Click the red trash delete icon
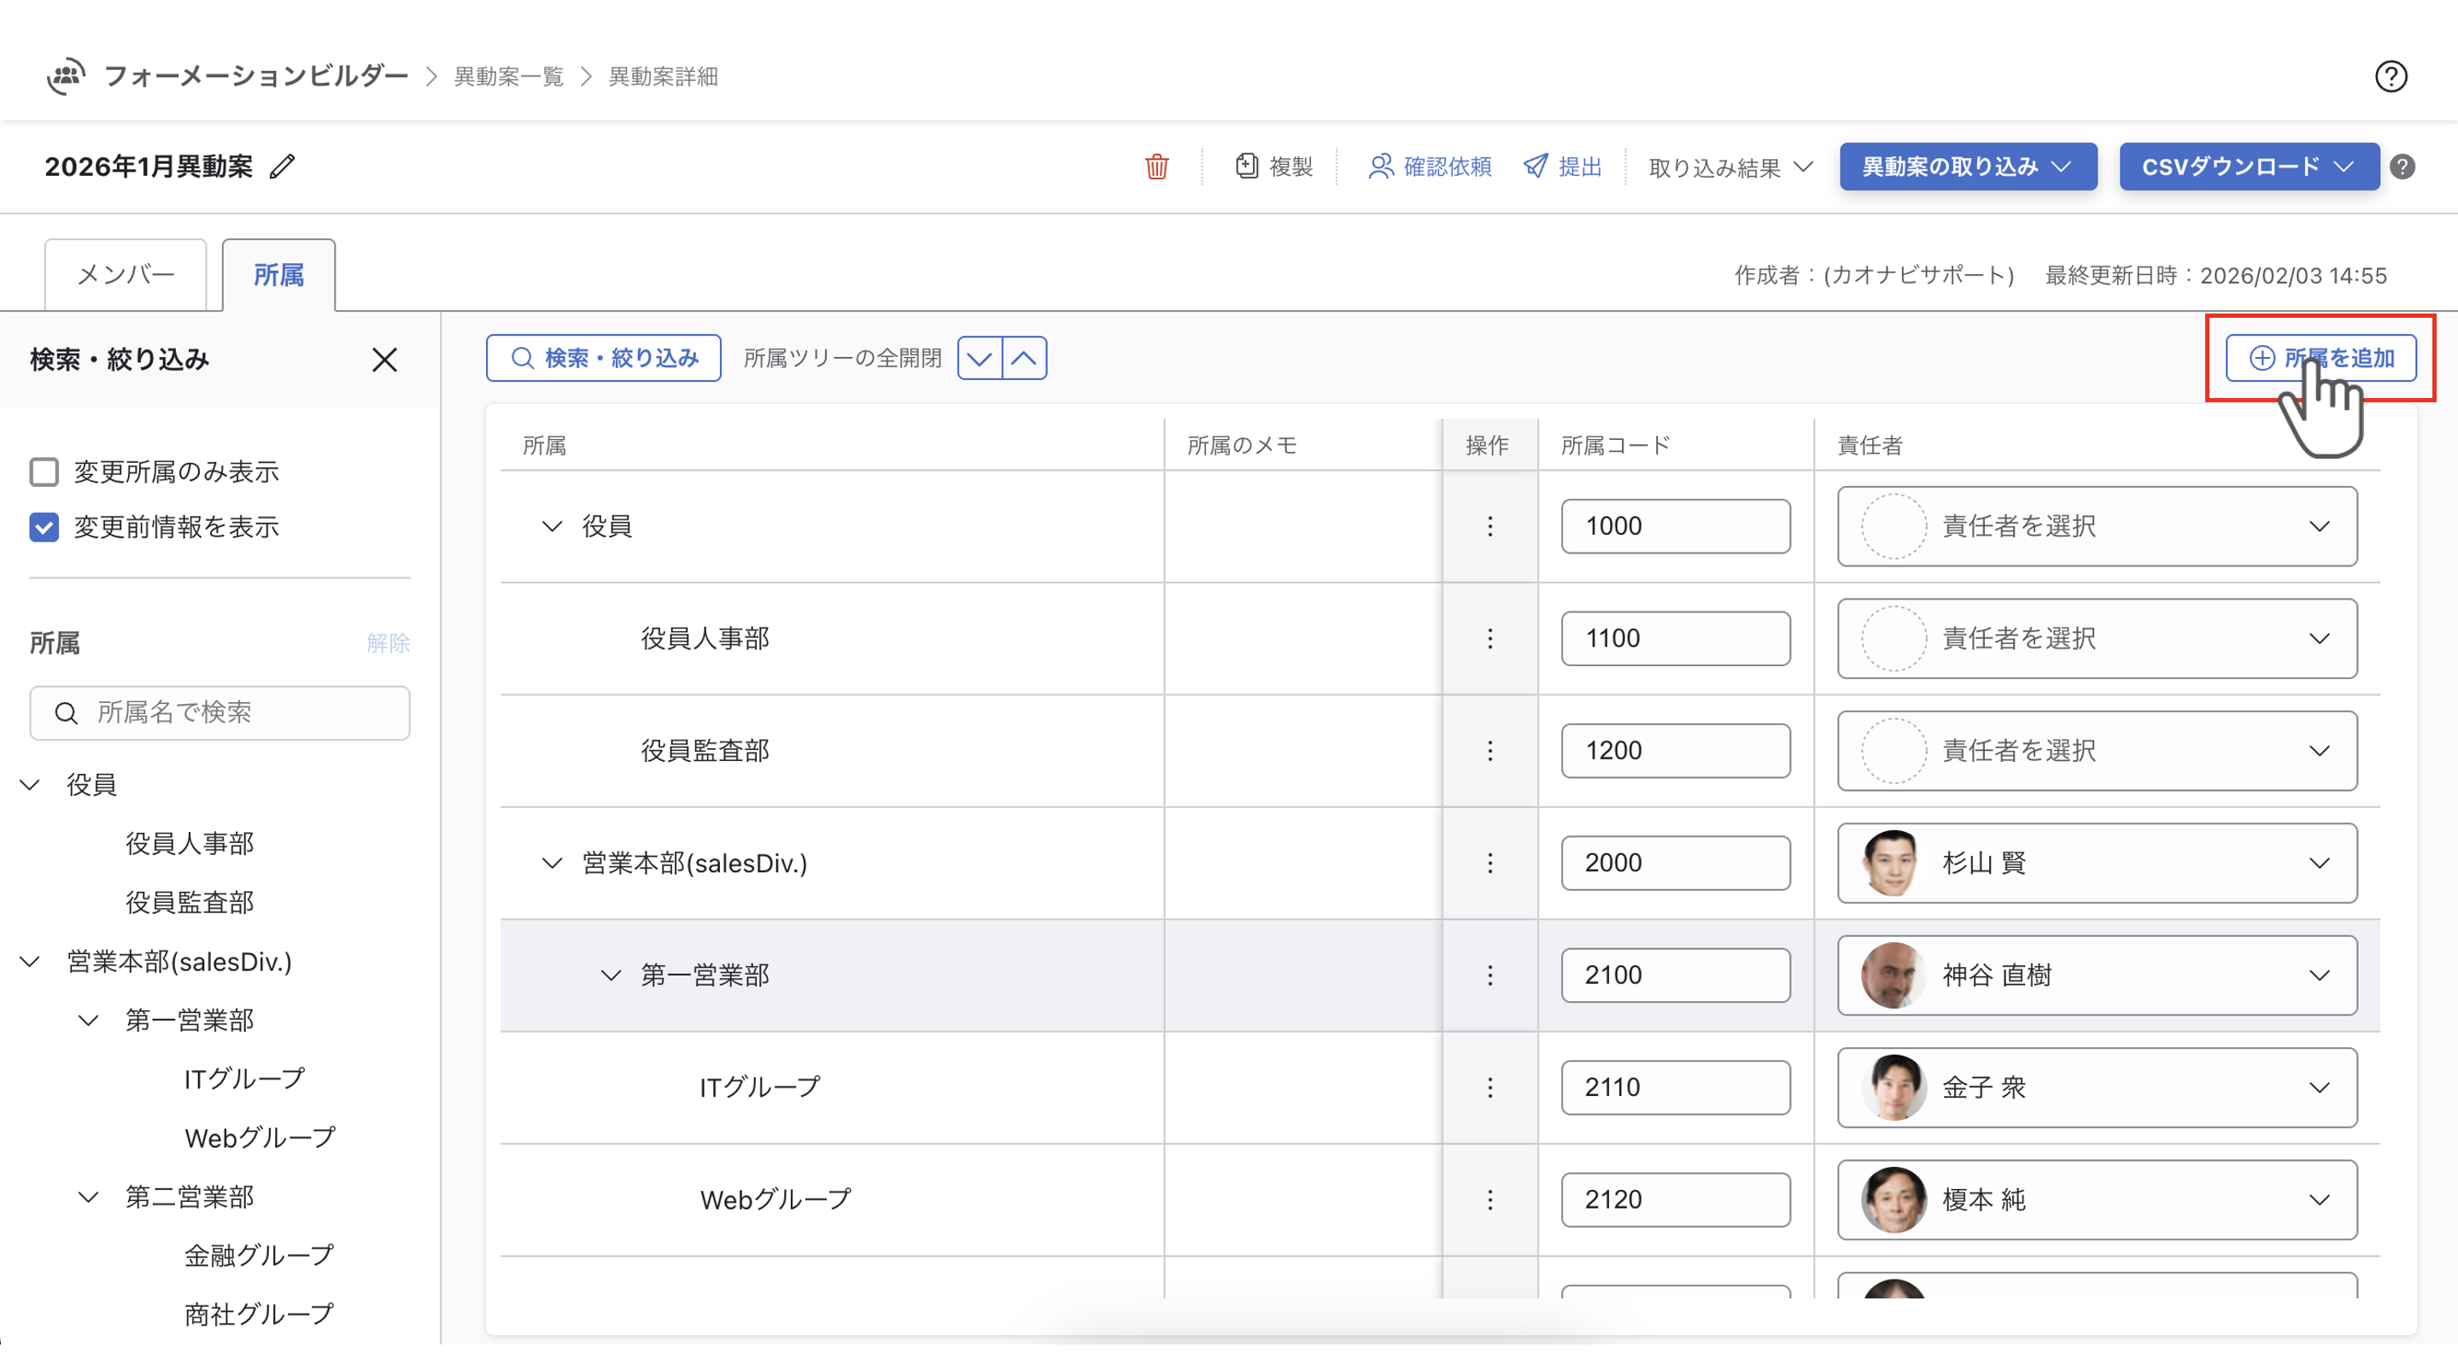 1156,167
